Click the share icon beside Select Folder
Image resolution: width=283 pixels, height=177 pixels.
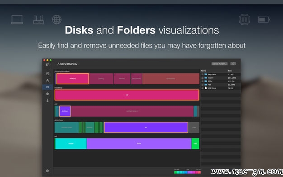click(233, 64)
